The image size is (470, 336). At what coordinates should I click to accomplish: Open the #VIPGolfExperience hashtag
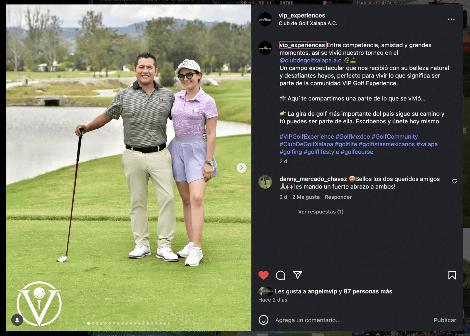(x=307, y=137)
